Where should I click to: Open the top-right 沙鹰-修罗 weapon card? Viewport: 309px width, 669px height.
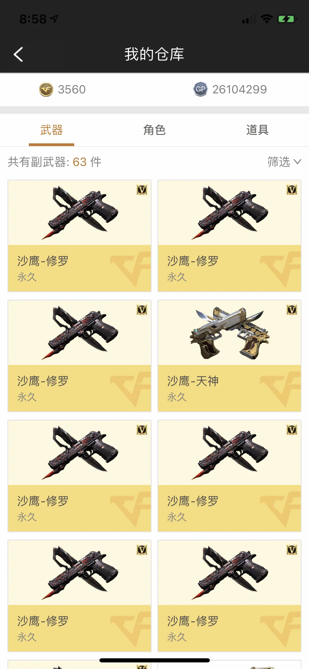tap(229, 236)
